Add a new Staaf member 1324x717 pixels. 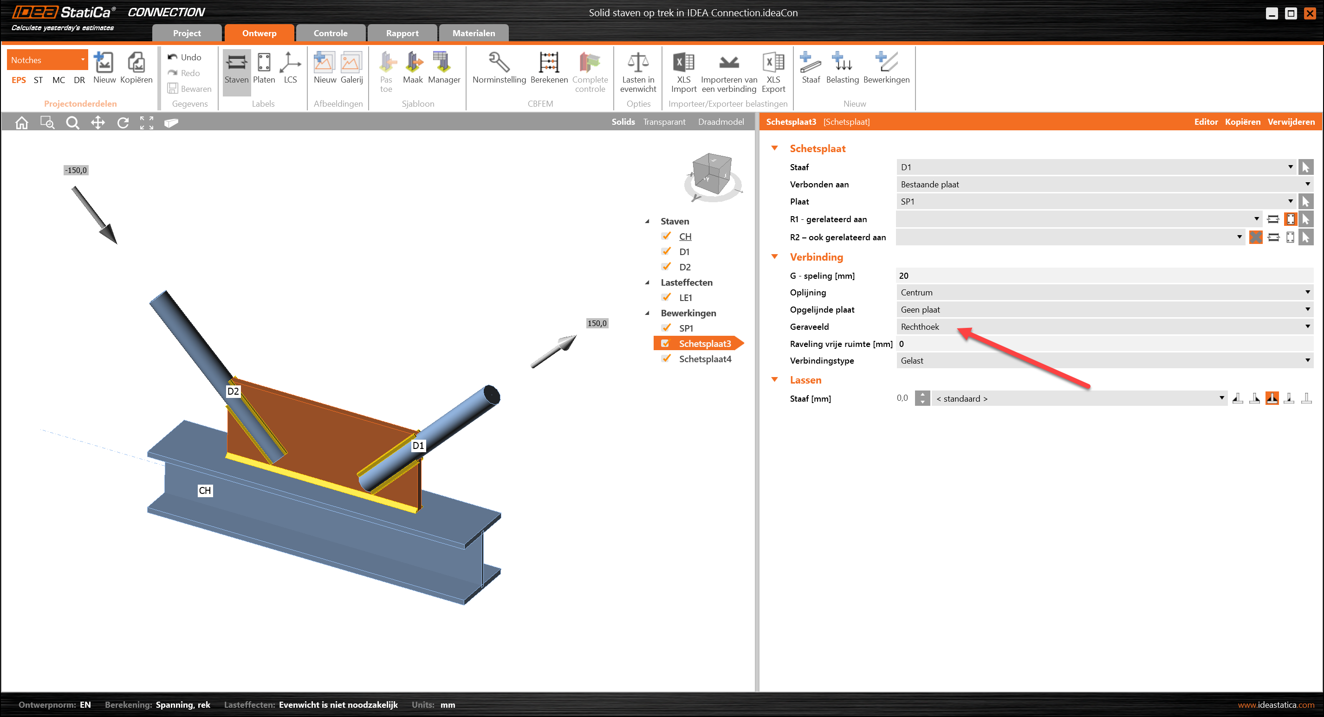tap(810, 63)
